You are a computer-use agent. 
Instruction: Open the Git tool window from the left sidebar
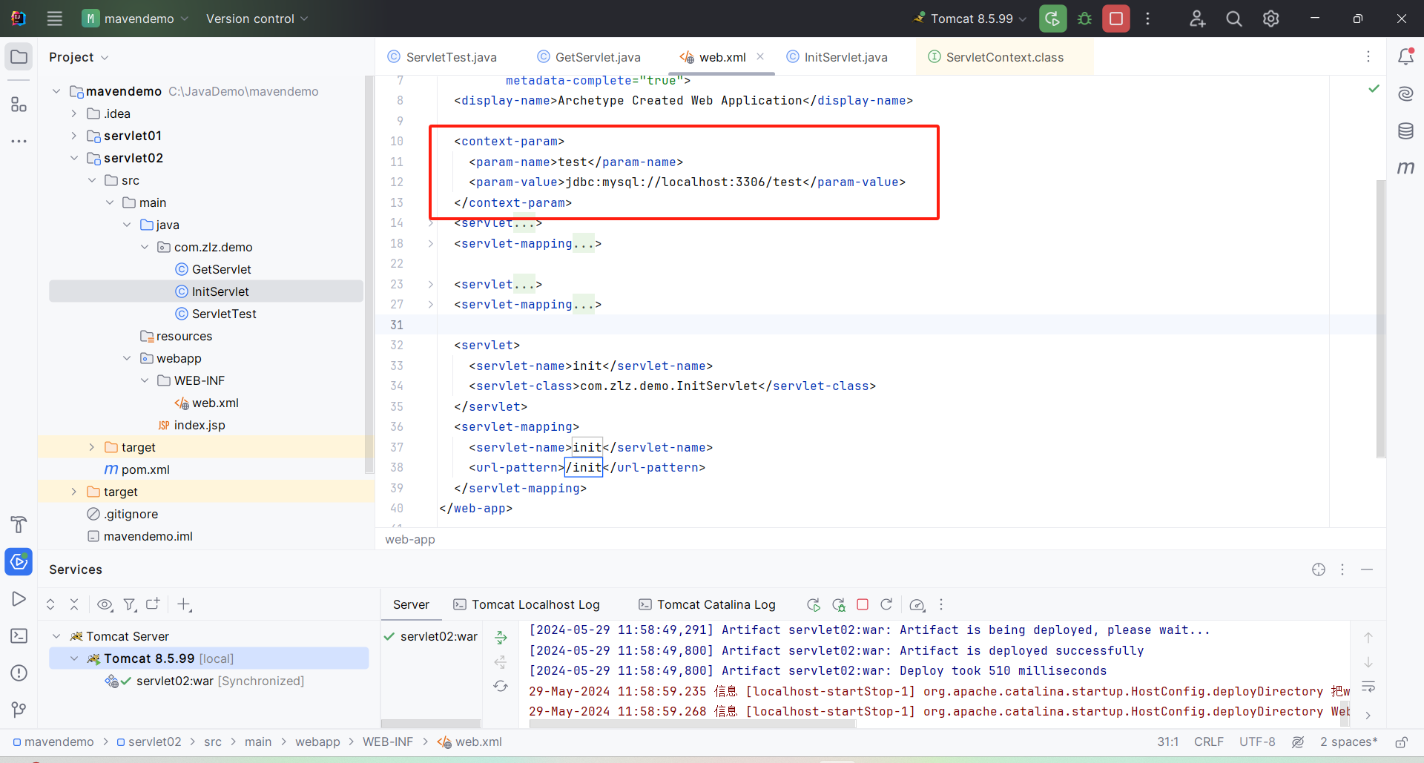pyautogui.click(x=19, y=710)
